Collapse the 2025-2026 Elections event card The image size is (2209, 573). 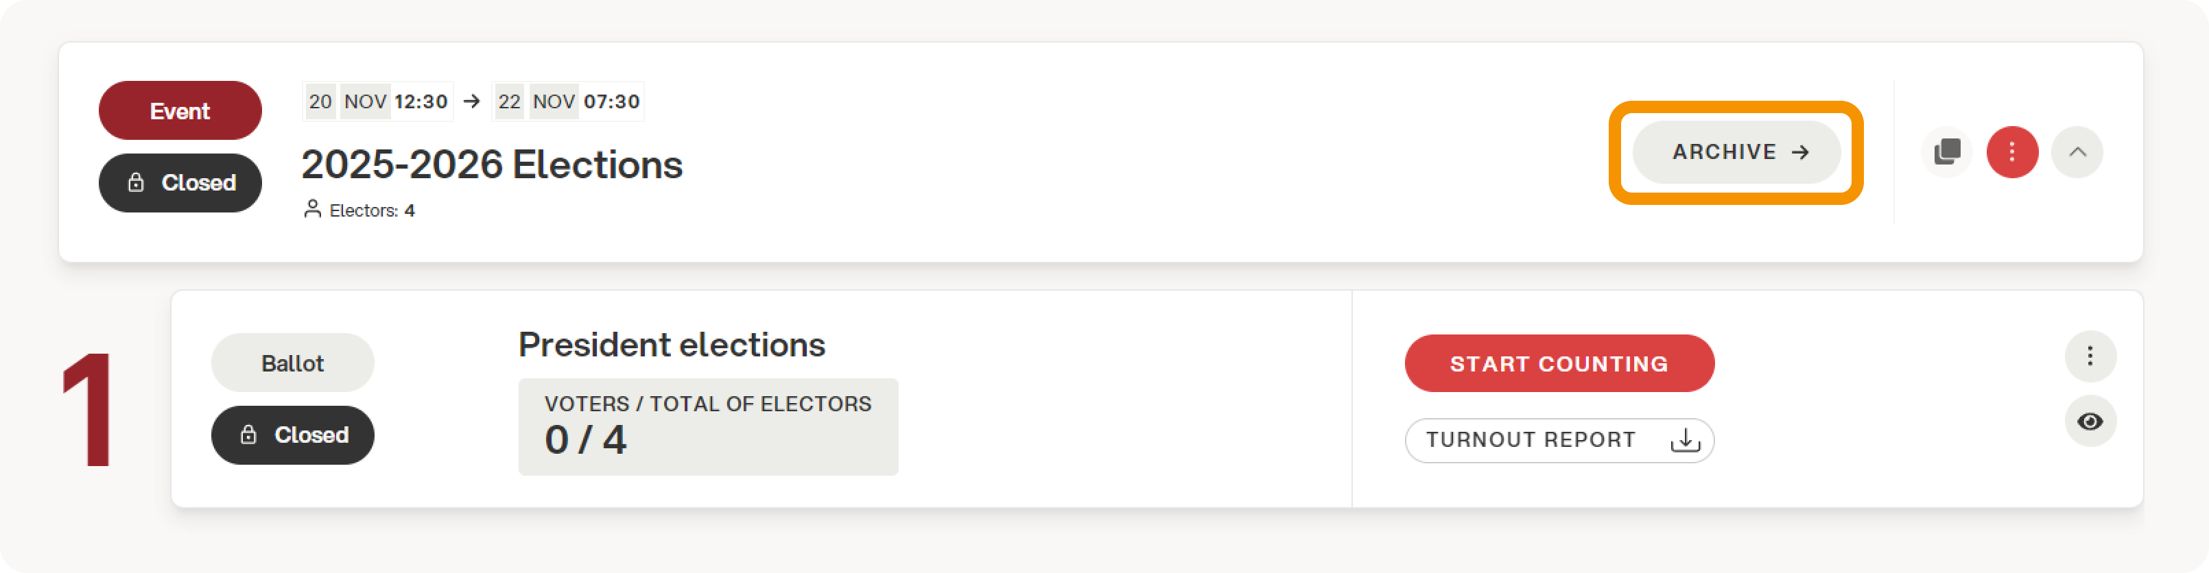tap(2077, 152)
